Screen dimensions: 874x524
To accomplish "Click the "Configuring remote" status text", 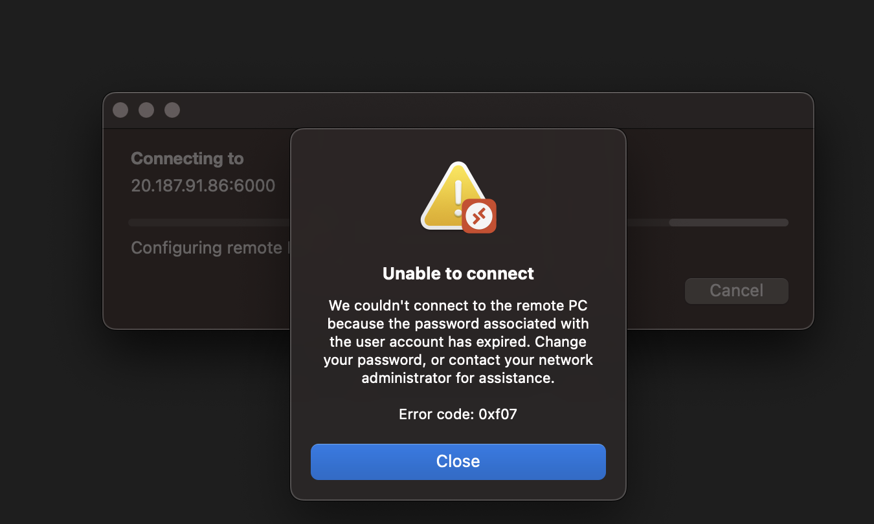I will pos(207,248).
